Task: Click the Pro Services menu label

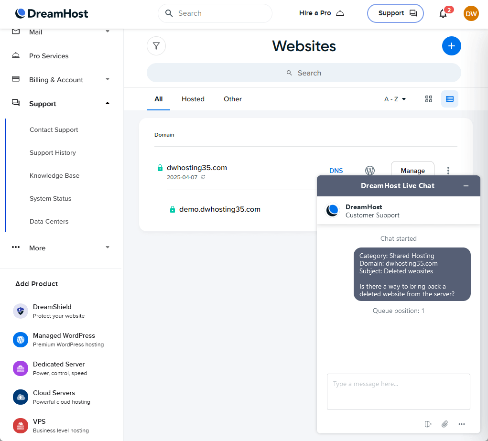Action: tap(49, 56)
